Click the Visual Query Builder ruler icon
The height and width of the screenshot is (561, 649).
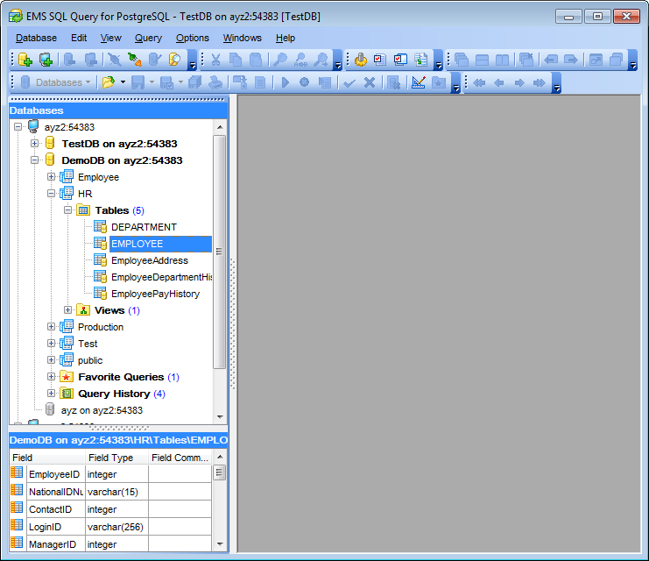(418, 82)
